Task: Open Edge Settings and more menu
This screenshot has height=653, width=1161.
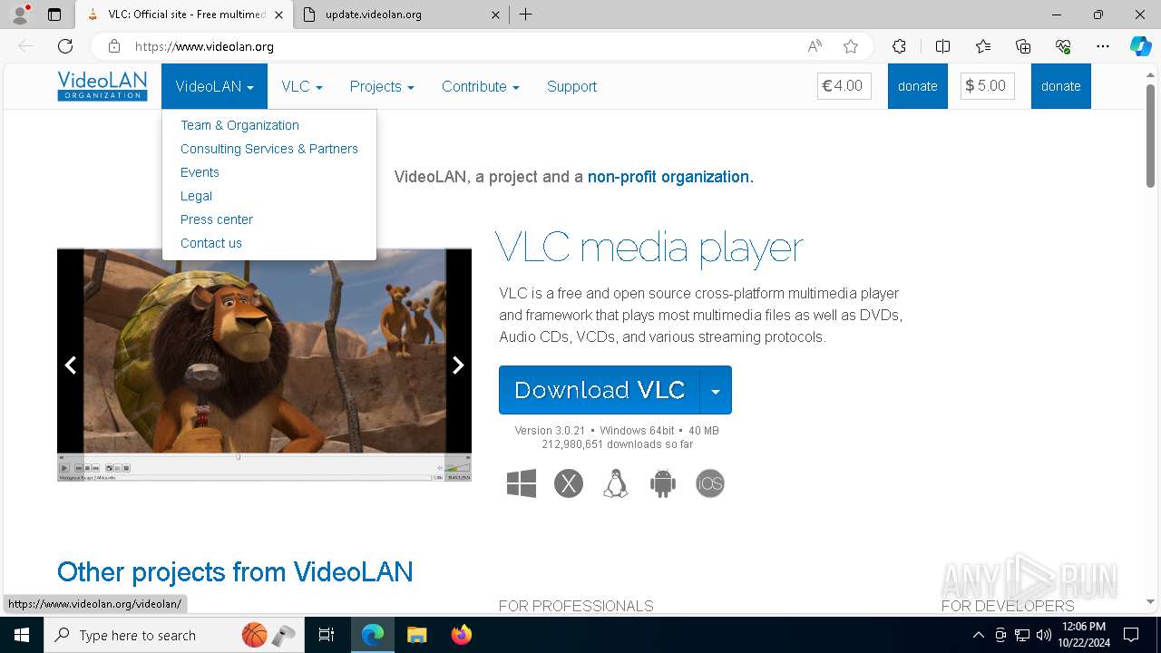Action: point(1103,46)
